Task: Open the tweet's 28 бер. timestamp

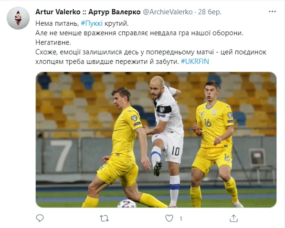Action: tap(210, 12)
